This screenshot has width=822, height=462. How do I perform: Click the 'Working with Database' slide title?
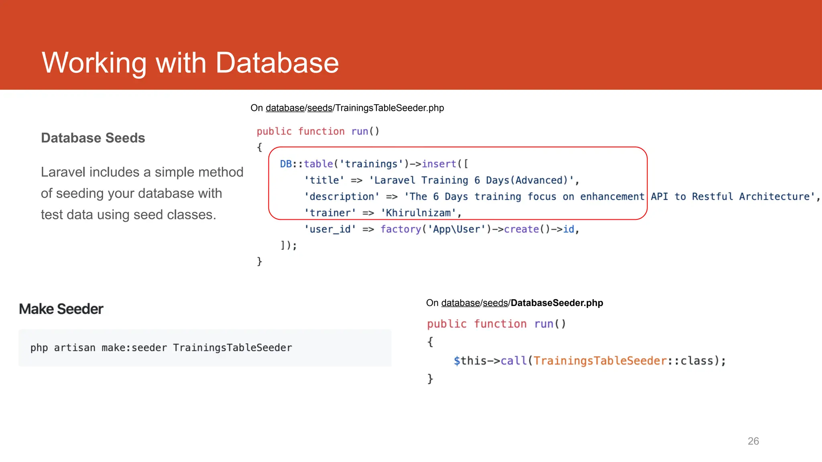tap(190, 63)
